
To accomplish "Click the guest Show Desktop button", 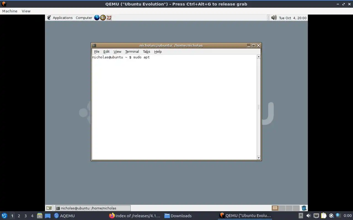I will (x=49, y=208).
